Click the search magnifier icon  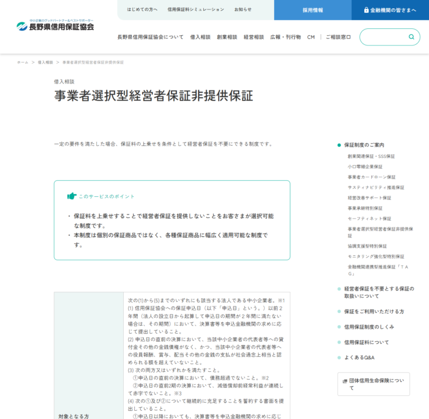point(411,37)
